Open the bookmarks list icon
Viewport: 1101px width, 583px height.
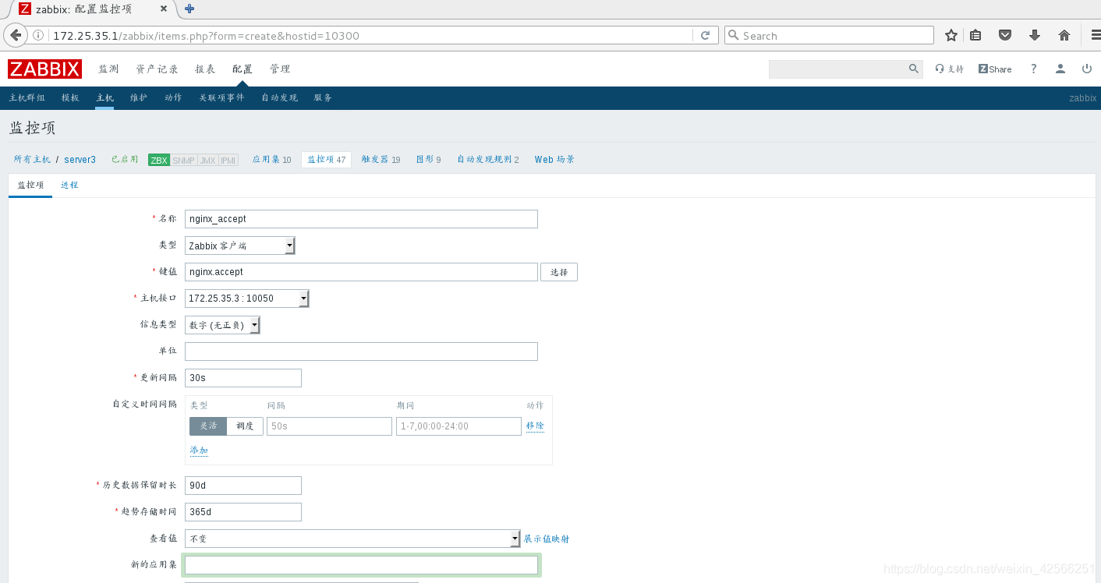click(x=975, y=35)
